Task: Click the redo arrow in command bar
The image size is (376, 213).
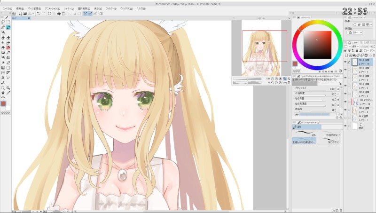Action: click(x=43, y=14)
